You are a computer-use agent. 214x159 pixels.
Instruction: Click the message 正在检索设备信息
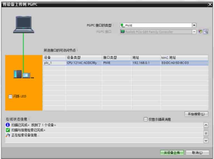click(x=26, y=135)
